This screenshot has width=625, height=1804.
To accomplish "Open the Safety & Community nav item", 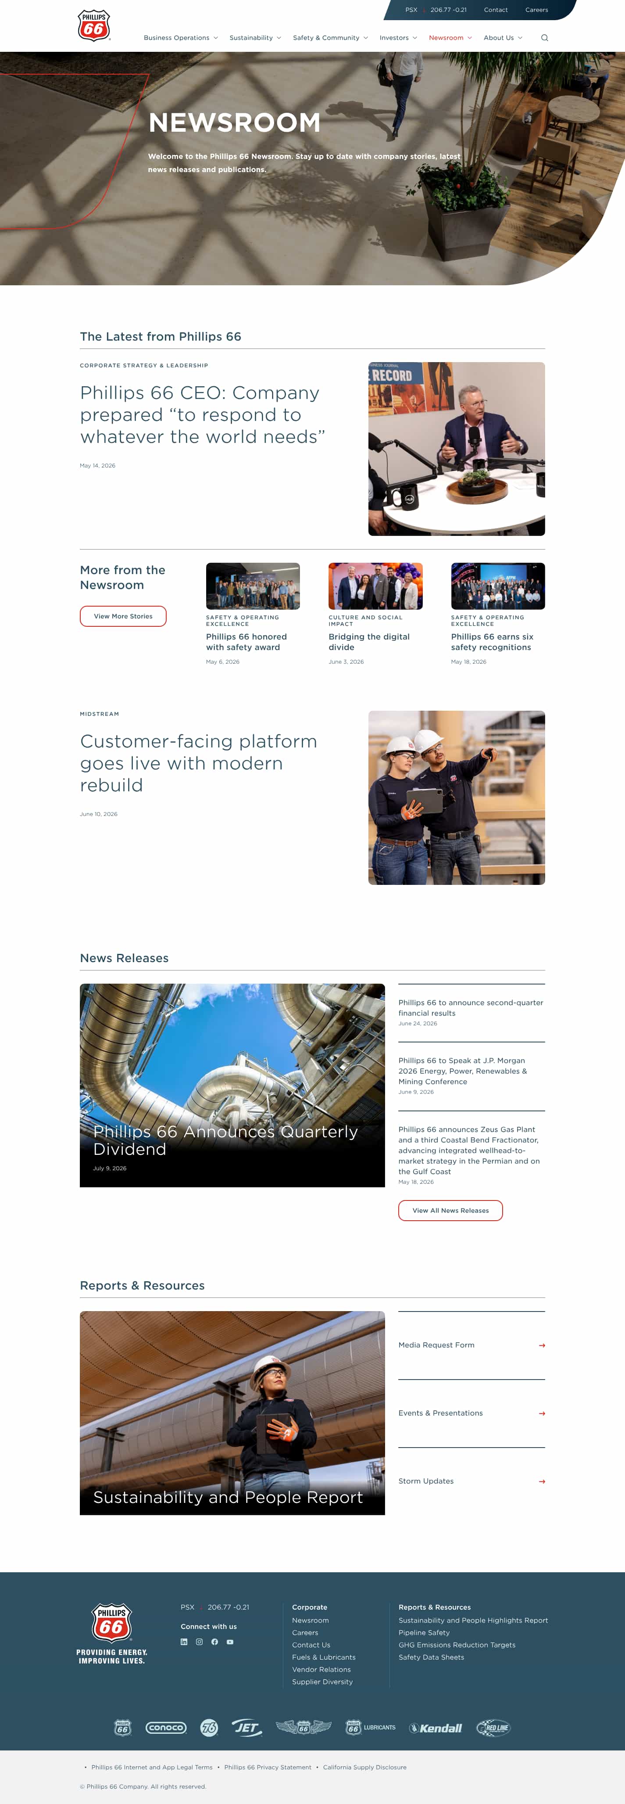I will pyautogui.click(x=326, y=38).
